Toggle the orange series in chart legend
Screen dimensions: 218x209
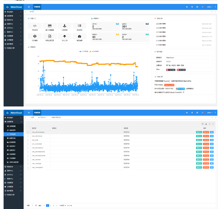94,51
